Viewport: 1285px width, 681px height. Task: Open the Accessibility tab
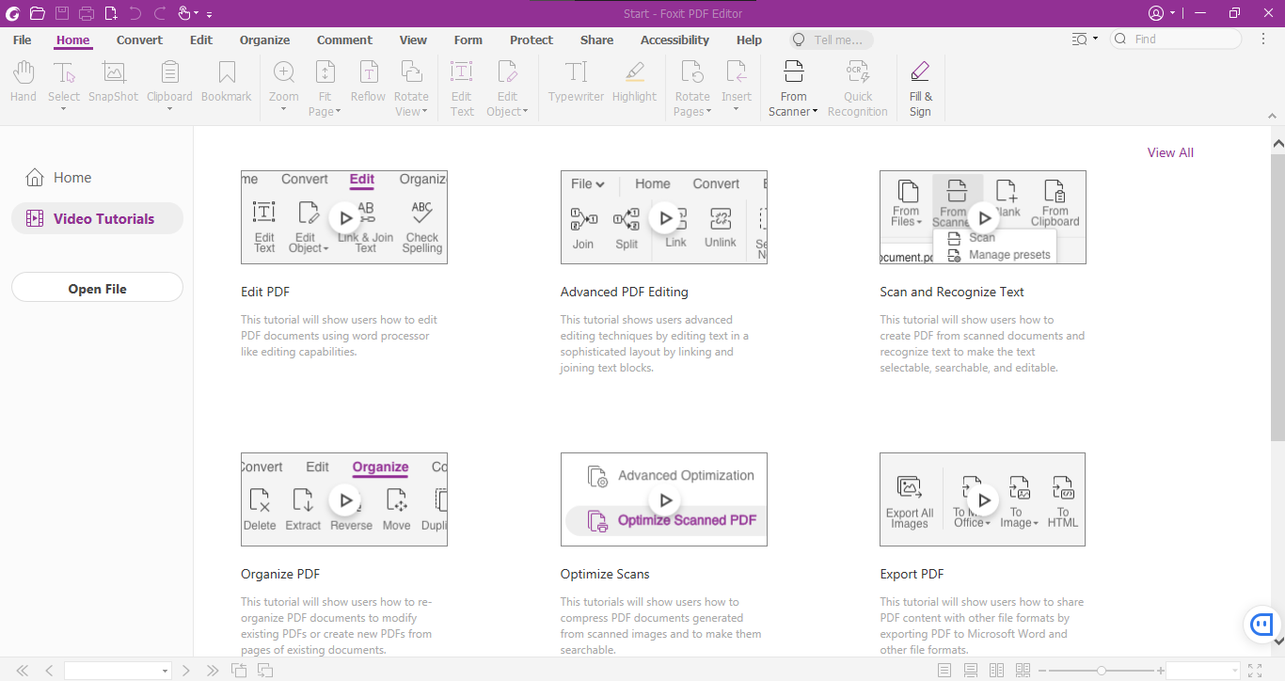[674, 40]
